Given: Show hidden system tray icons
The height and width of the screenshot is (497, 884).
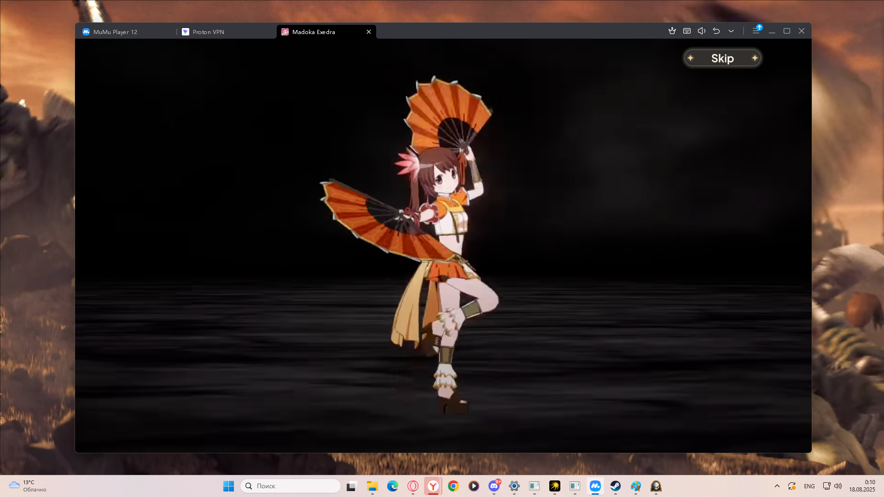Looking at the screenshot, I should [777, 486].
